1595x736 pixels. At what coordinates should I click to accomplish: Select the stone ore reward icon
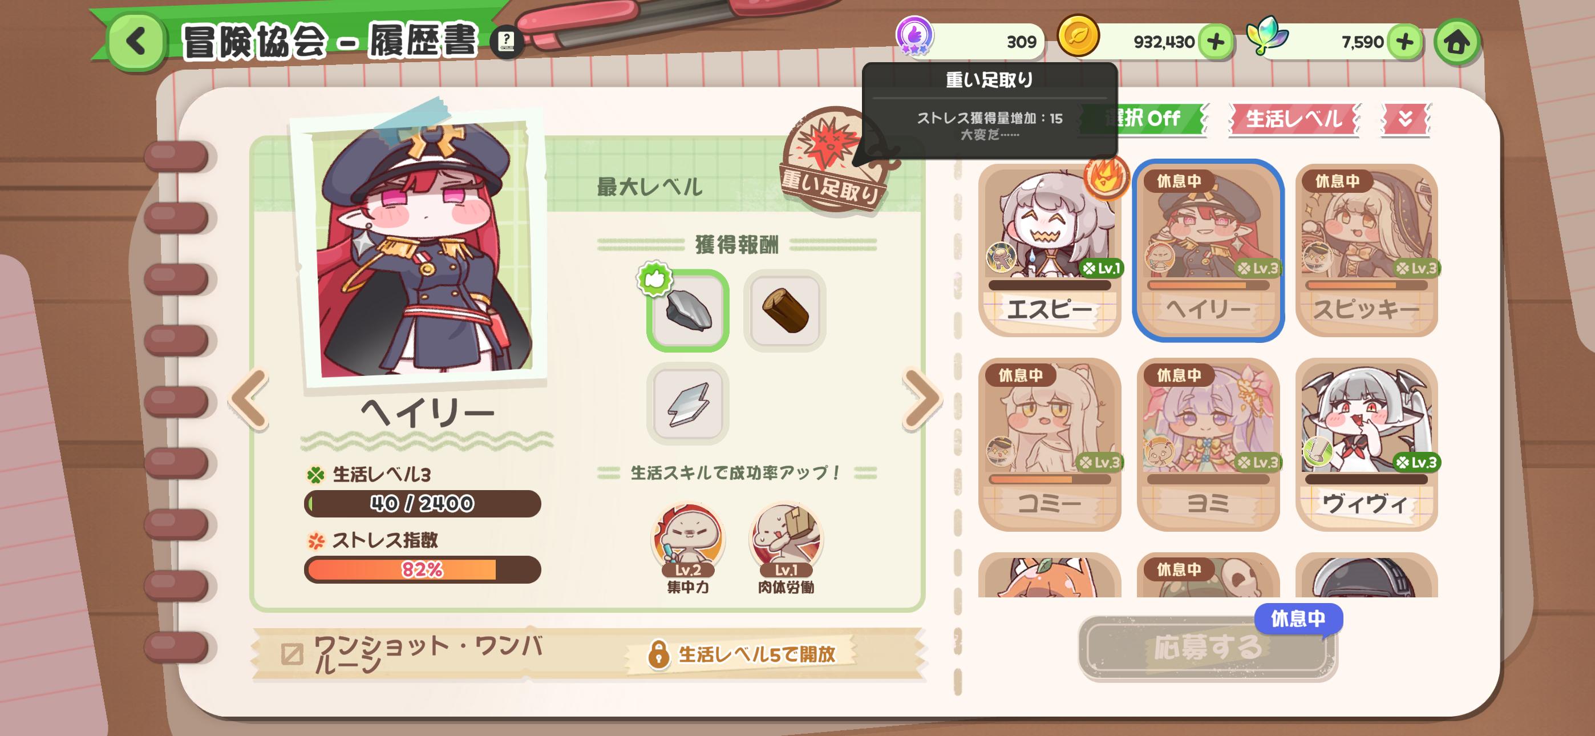coord(688,310)
